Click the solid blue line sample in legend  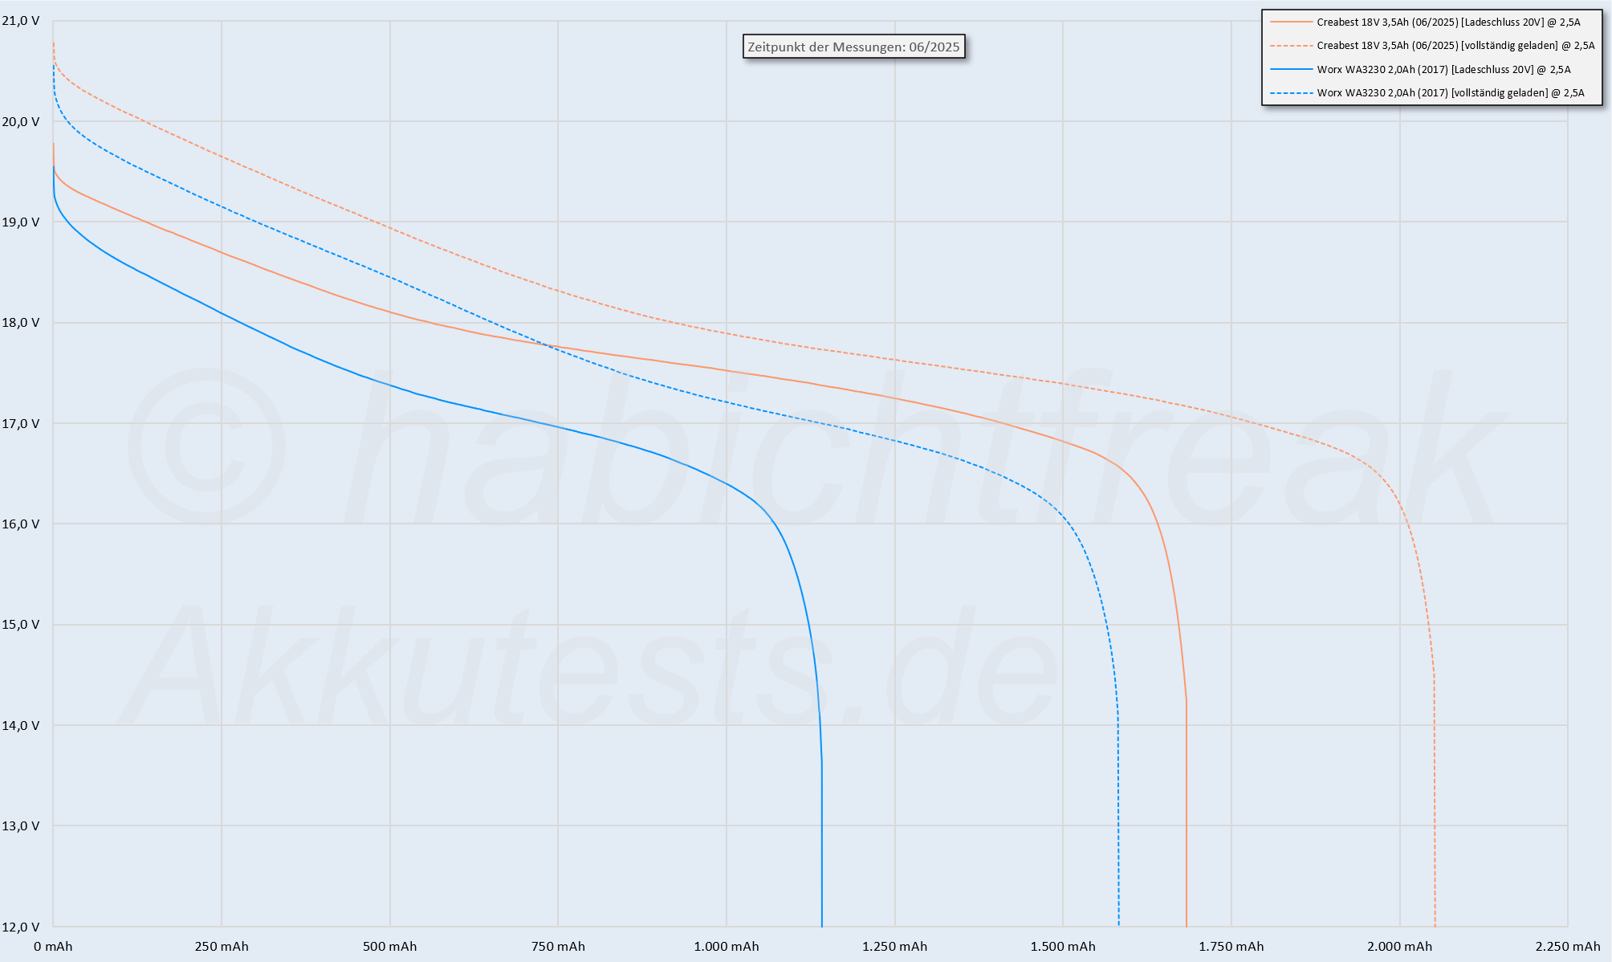(1291, 70)
